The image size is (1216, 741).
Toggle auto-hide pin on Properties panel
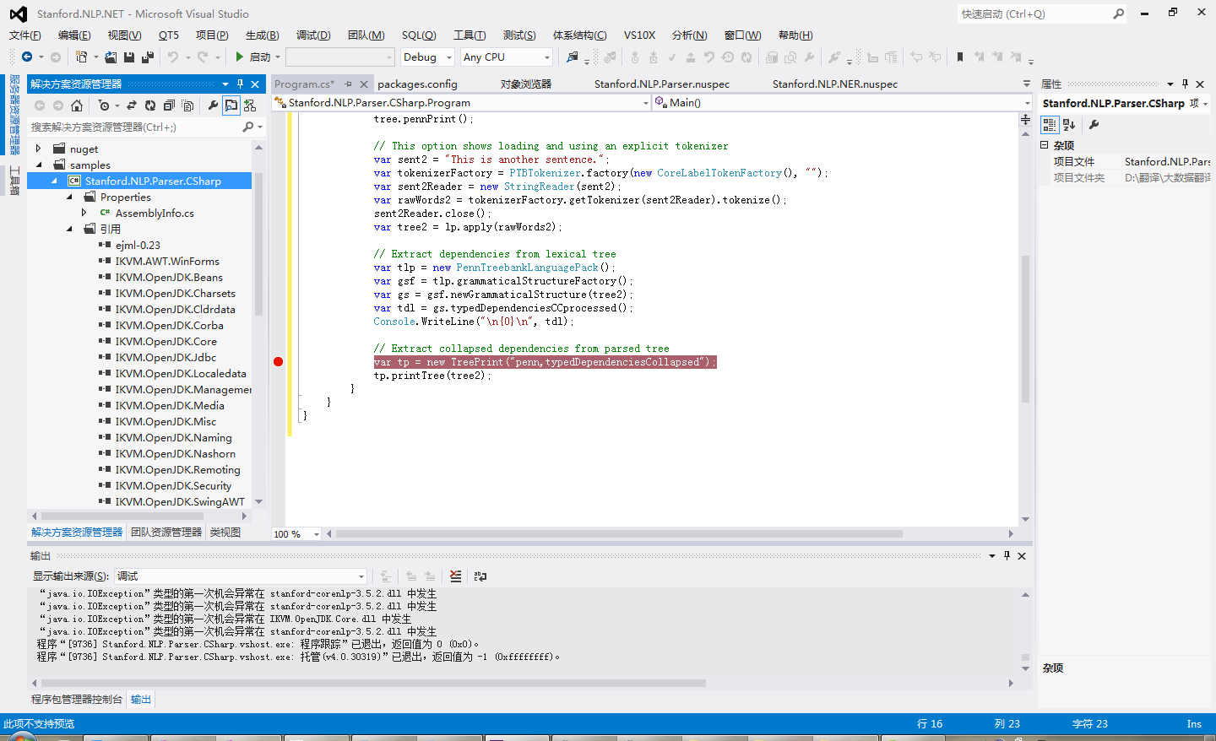coord(1185,84)
